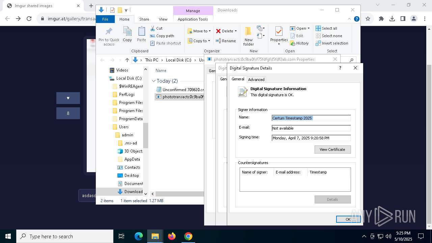The image size is (432, 243).
Task: Bookmark page with star icon
Action: 368,19
